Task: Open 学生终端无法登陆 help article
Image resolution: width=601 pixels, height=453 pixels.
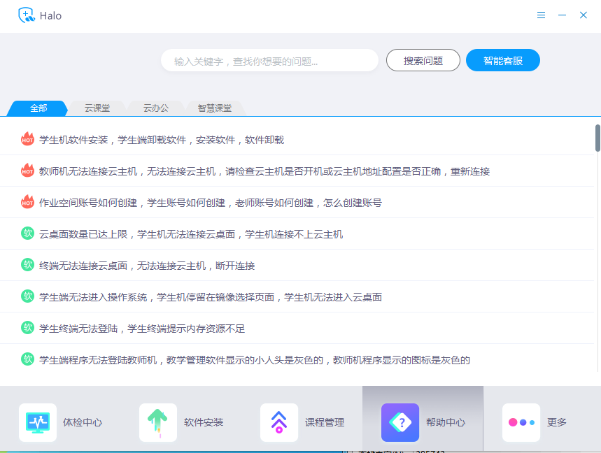Action: pyautogui.click(x=142, y=329)
